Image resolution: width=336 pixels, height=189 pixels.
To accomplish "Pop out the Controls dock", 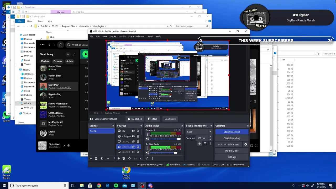I will point(248,126).
